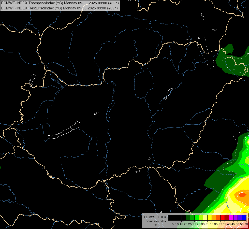Click the legend tick value "60"
This screenshot has height=229, width=249.
[x=246, y=224]
